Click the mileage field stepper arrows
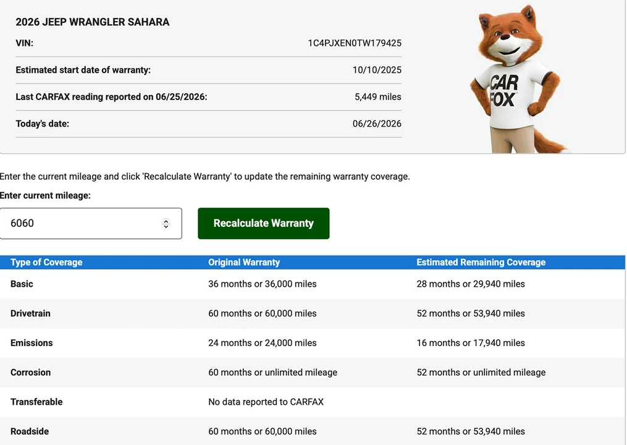Image resolution: width=627 pixels, height=445 pixels. click(x=166, y=224)
